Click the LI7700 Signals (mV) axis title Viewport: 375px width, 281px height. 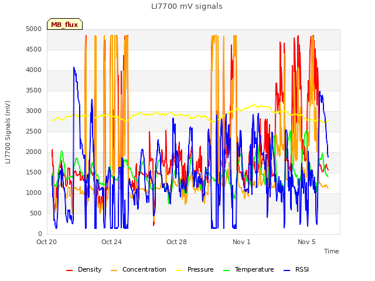(x=8, y=132)
